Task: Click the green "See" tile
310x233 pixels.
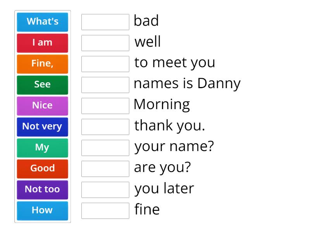Action: coord(42,85)
